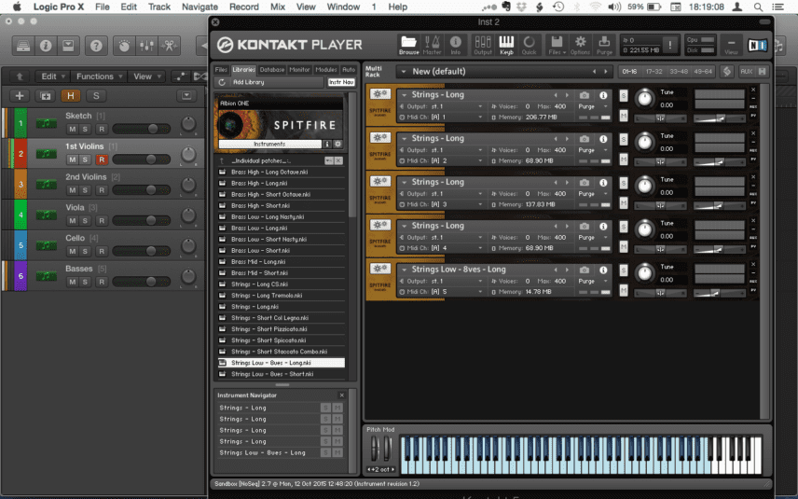The width and height of the screenshot is (798, 499).
Task: Mute Strings Low - 8ves - Long in rack
Action: pyautogui.click(x=624, y=290)
